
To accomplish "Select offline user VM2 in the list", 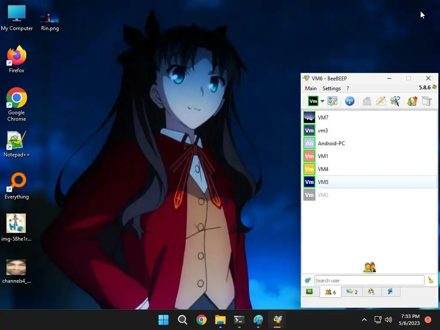I will tap(369, 195).
